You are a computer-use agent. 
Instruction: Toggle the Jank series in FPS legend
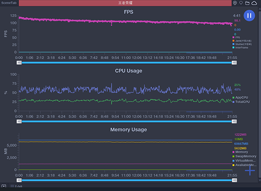pyautogui.click(x=242, y=40)
